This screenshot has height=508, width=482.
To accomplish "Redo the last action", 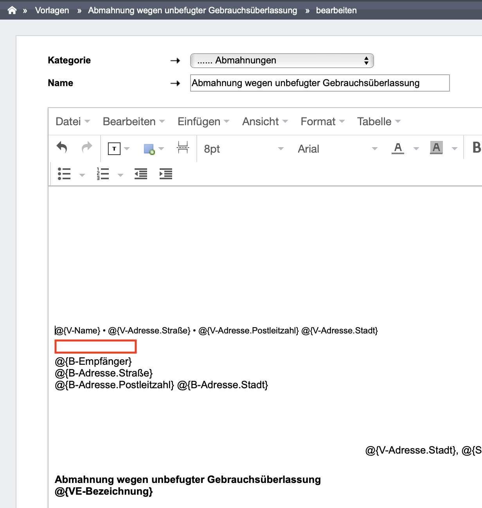I will coord(87,148).
